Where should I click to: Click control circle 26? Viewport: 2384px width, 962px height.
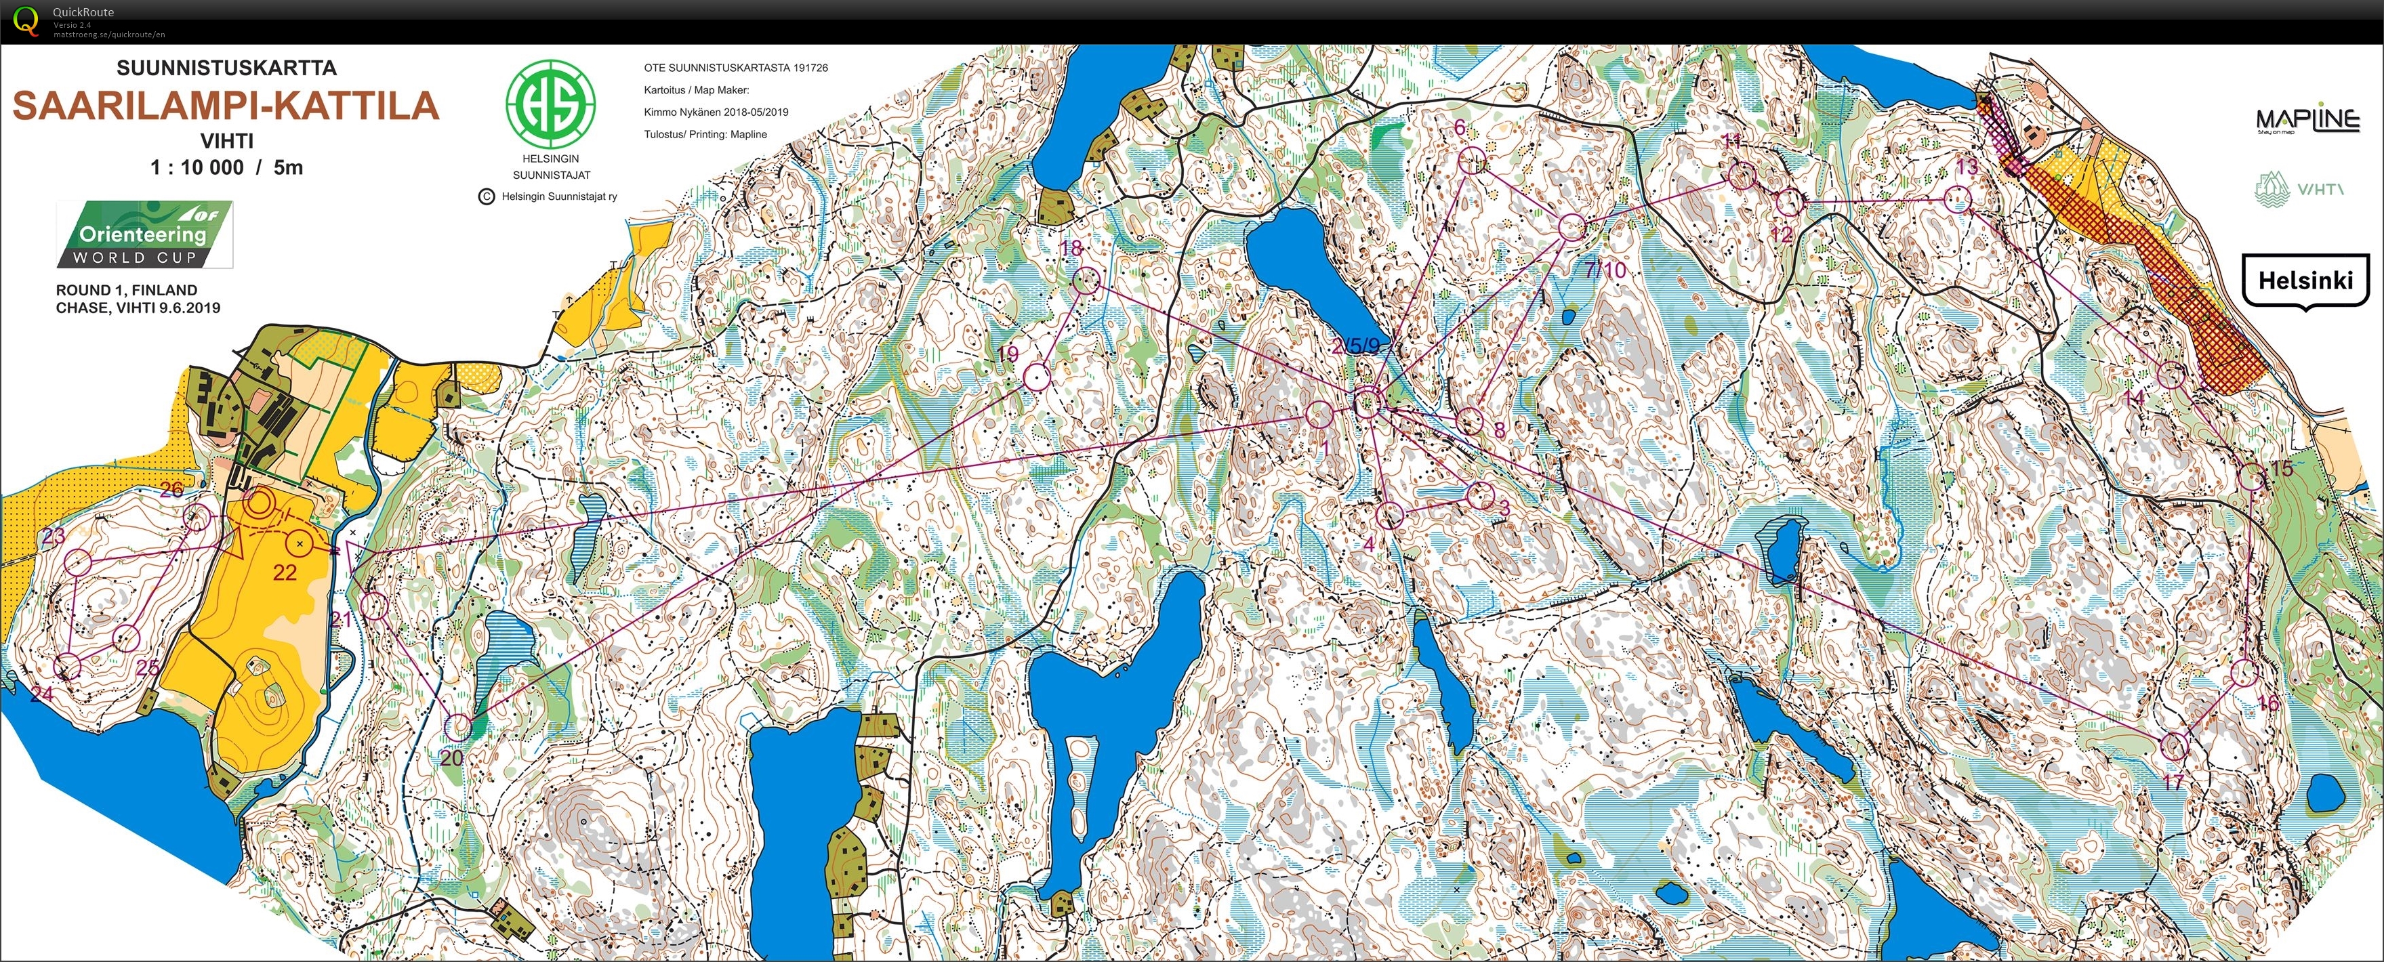point(197,518)
